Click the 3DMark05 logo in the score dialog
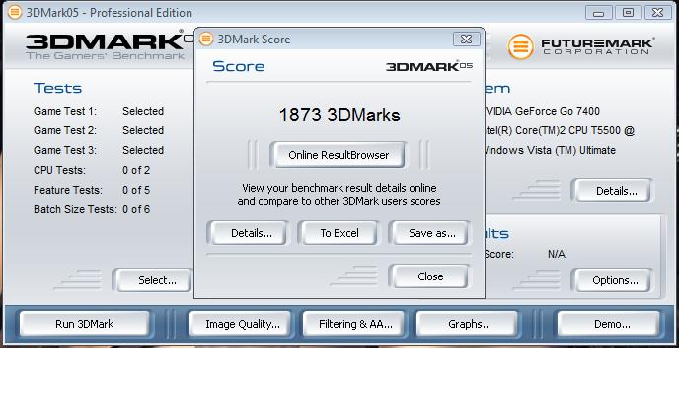Viewport: 679px width, 395px height. [x=428, y=66]
